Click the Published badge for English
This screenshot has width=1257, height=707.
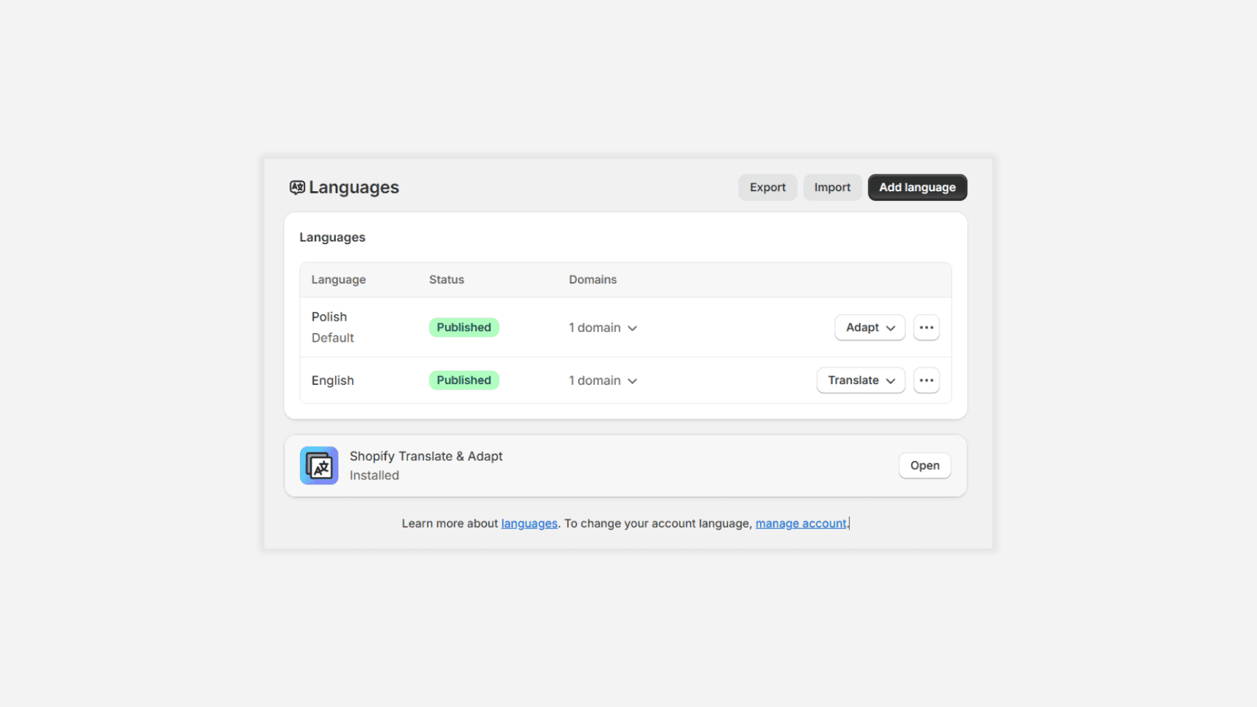coord(464,380)
